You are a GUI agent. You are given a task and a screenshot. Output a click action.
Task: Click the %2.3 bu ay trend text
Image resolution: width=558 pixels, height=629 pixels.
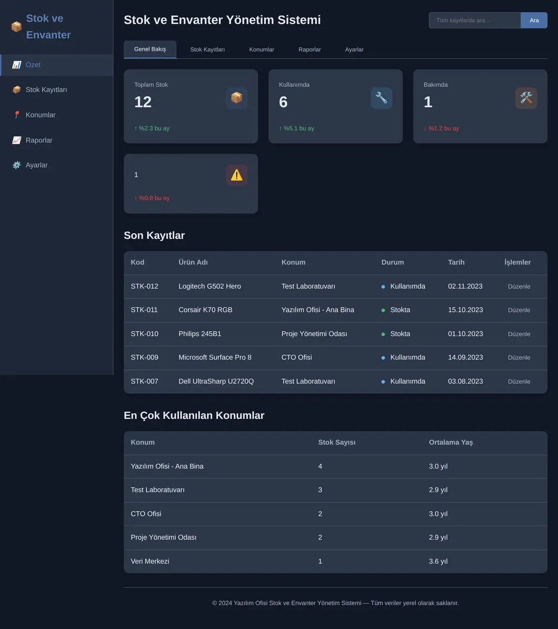152,128
